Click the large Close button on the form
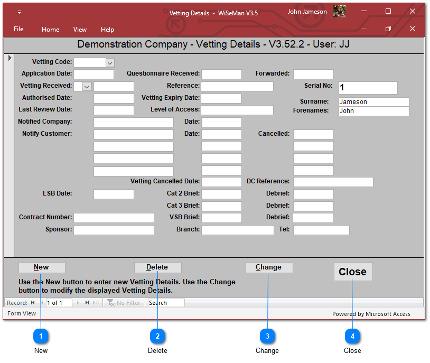Image resolution: width=430 pixels, height=363 pixels. (353, 272)
